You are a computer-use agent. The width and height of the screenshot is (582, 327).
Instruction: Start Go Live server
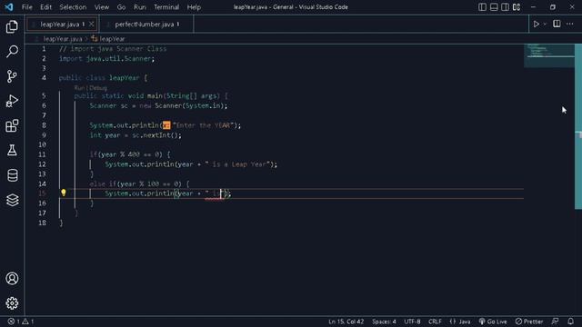tap(493, 322)
